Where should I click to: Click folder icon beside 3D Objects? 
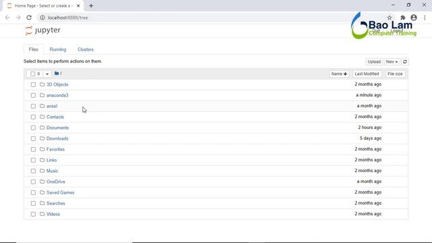pyautogui.click(x=42, y=84)
